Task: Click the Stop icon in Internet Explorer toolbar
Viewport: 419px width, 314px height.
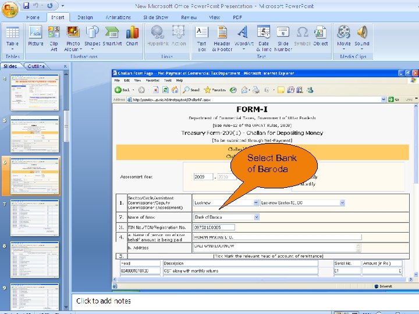Action: click(155, 90)
